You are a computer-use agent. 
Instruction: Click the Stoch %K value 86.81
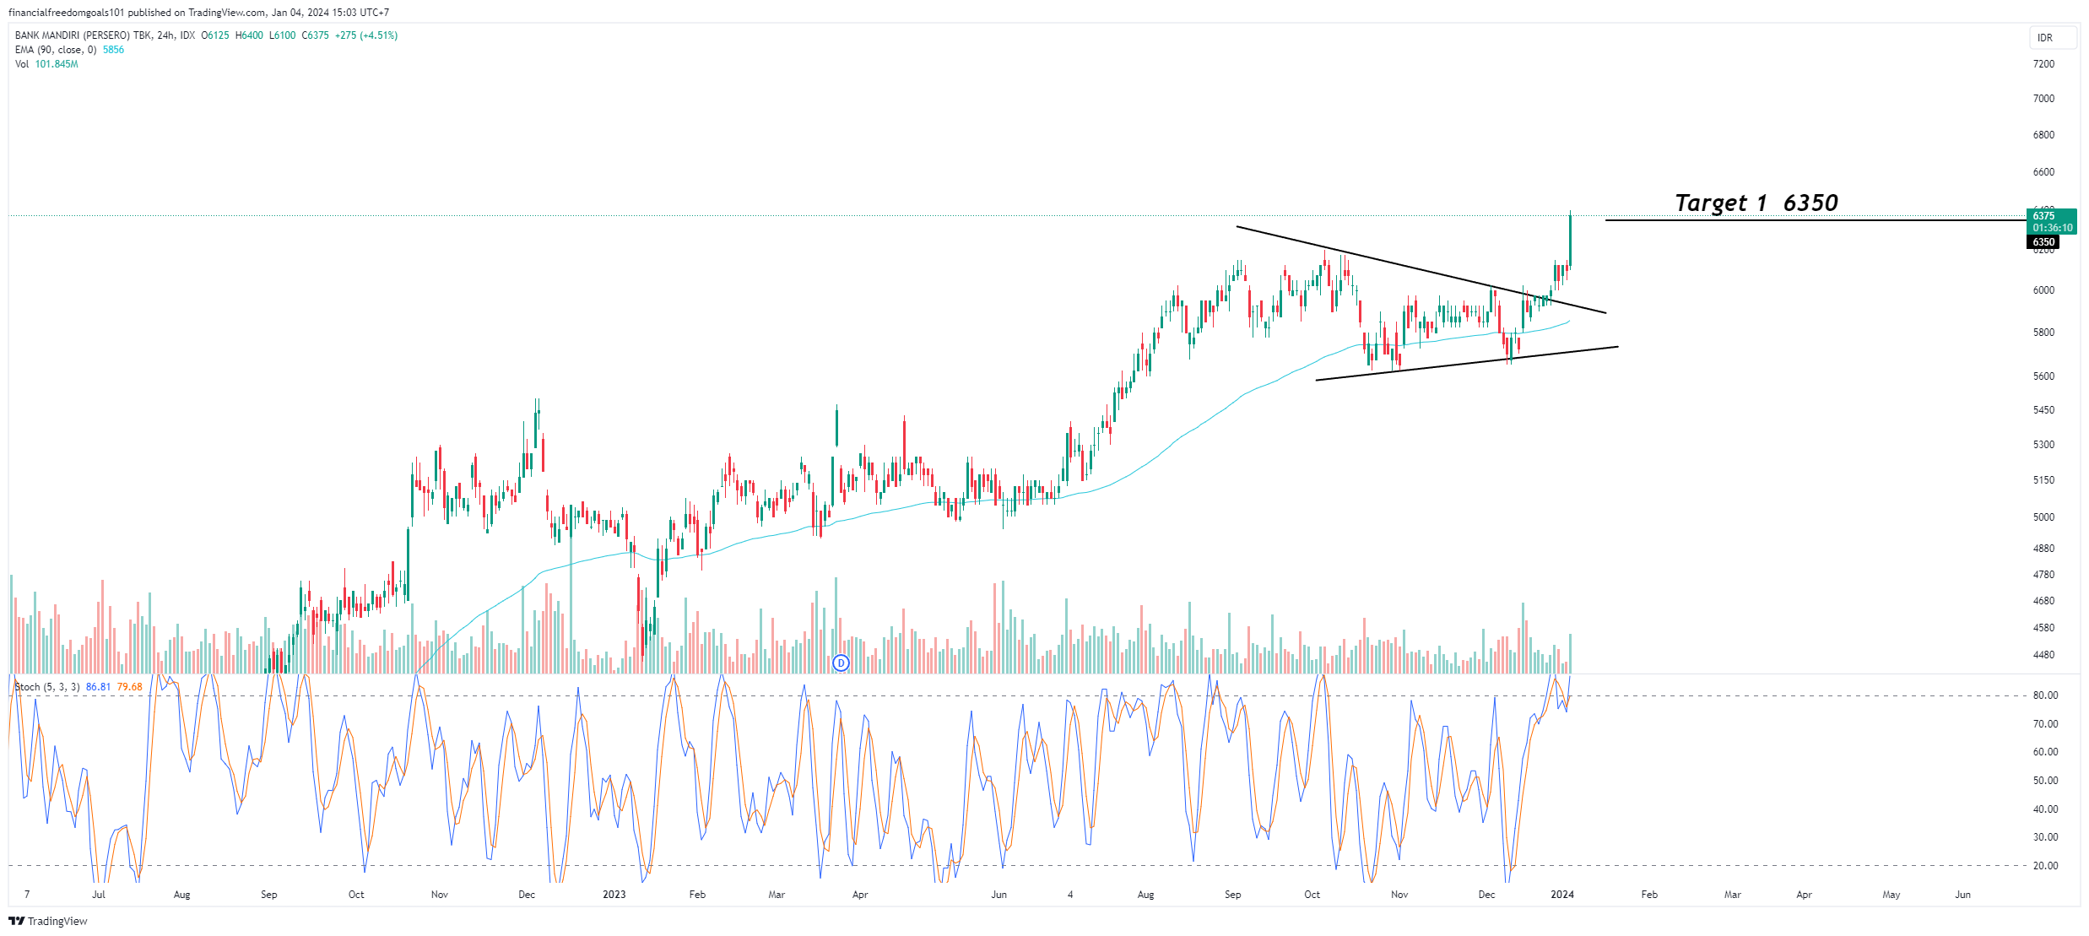click(98, 687)
